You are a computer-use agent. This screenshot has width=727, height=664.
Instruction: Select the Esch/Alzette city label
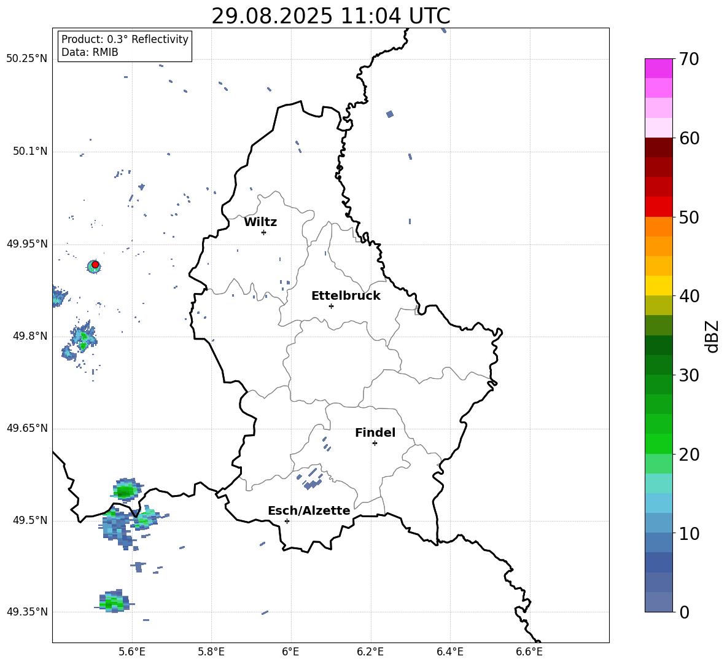309,511
